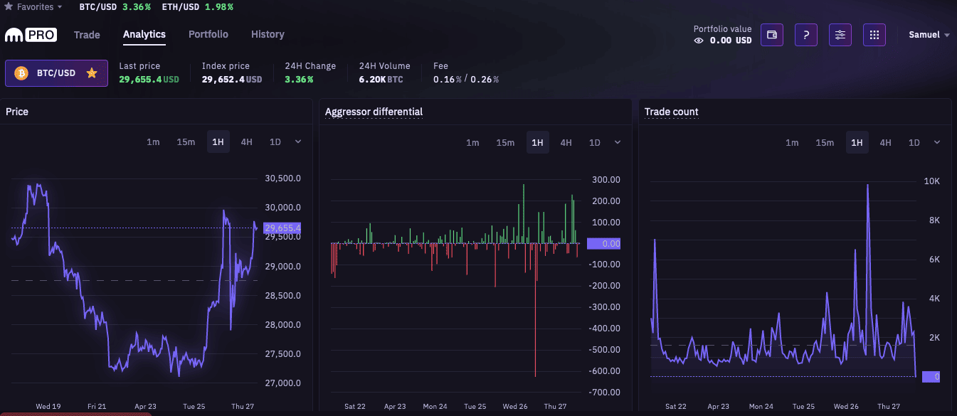Viewport: 957px width, 416px height.
Task: Expand Trade count interval chevron
Action: pyautogui.click(x=937, y=142)
